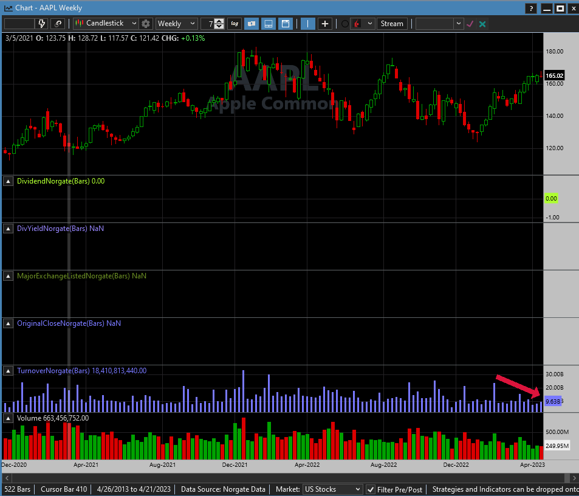Click the 140.00 price axis label

[555, 116]
